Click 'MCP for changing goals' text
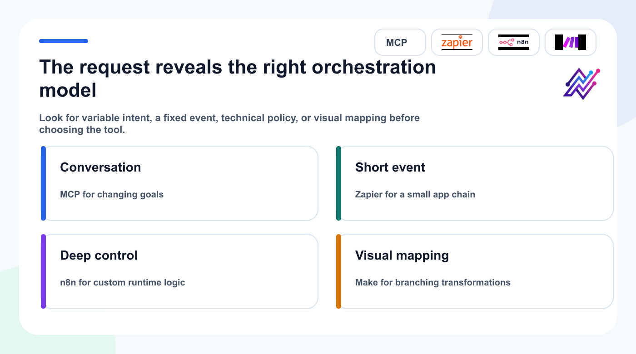 112,195
